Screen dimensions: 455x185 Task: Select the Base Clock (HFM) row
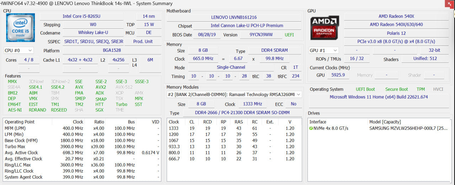click(82, 140)
